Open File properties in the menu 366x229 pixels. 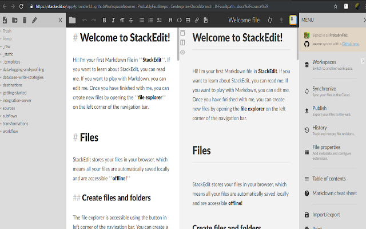point(332,152)
